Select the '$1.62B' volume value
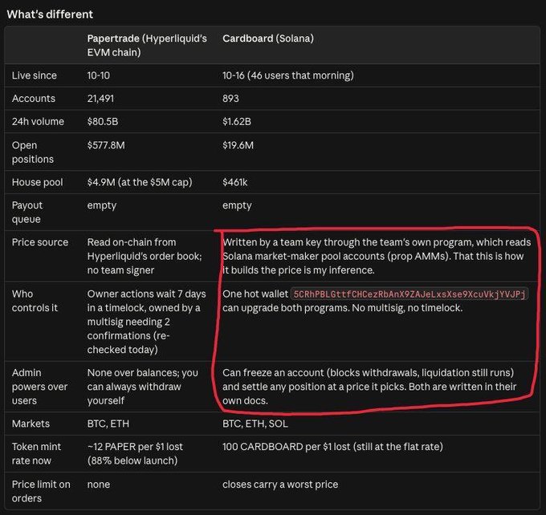Image resolution: width=546 pixels, height=515 pixels. click(x=237, y=121)
